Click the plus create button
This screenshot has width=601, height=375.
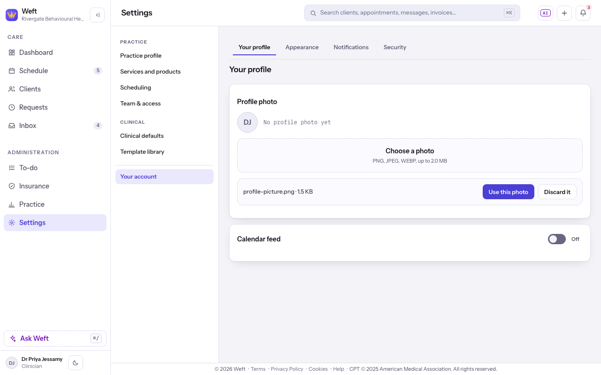tap(564, 13)
